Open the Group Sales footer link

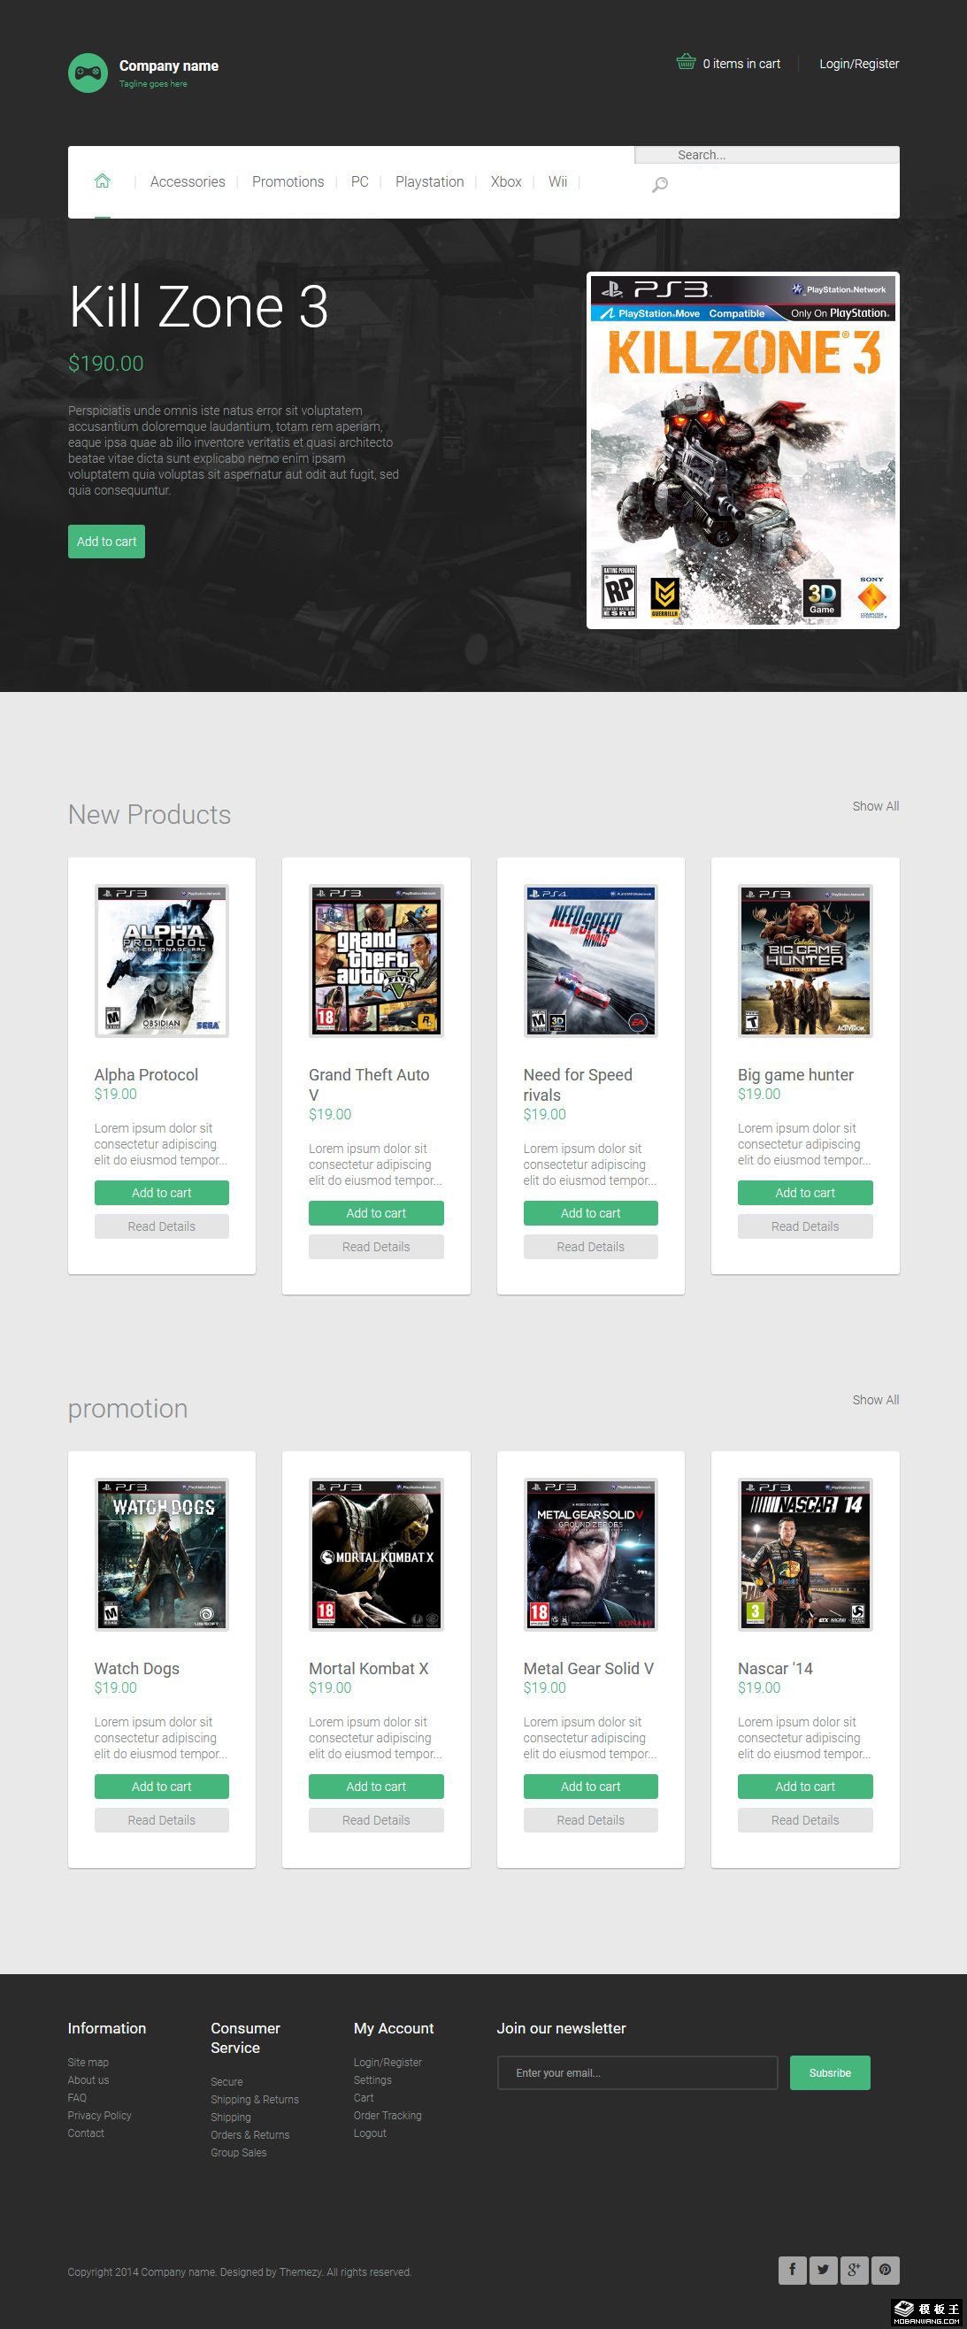tap(239, 2153)
